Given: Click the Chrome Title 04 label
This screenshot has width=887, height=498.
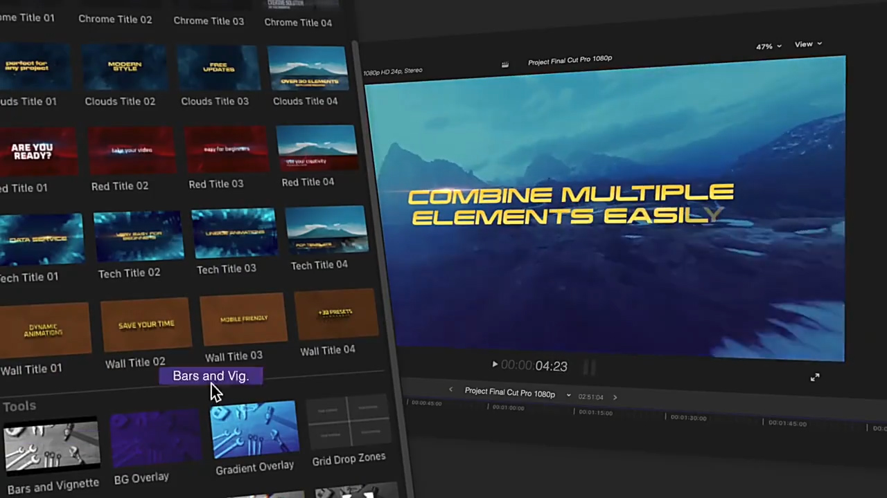Looking at the screenshot, I should point(298,22).
